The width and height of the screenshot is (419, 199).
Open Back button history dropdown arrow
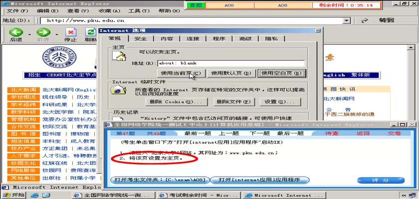[x=29, y=34]
